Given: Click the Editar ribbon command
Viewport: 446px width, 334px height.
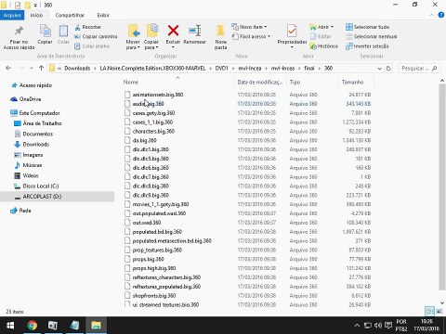Looking at the screenshot, I should click(321, 36).
